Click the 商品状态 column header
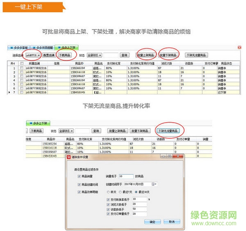The width and height of the screenshot is (246, 231). [227, 64]
